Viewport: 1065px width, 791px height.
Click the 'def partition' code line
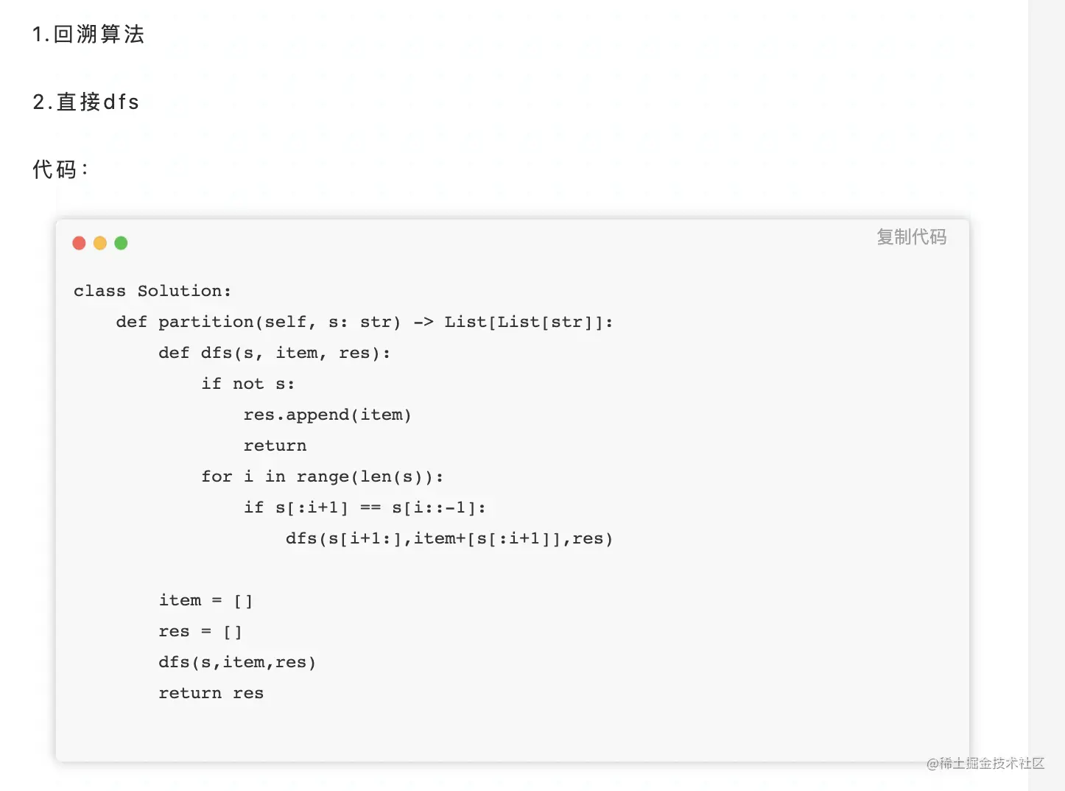coord(364,322)
